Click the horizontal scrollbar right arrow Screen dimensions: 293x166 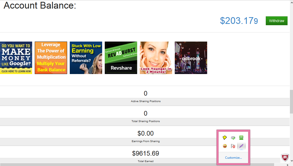click(x=287, y=164)
